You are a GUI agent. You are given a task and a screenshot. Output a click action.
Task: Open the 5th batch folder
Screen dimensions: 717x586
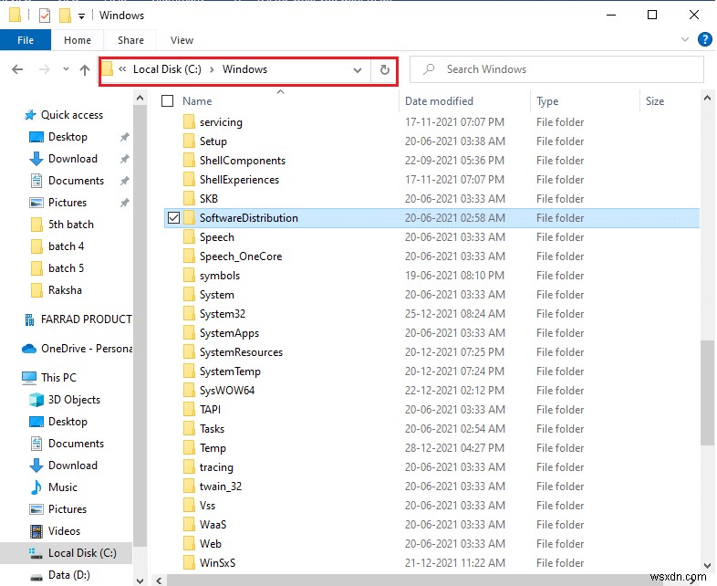pos(71,225)
